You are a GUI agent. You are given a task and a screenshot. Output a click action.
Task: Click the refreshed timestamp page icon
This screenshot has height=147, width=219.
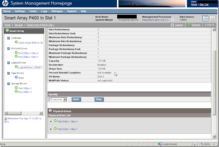point(5,119)
